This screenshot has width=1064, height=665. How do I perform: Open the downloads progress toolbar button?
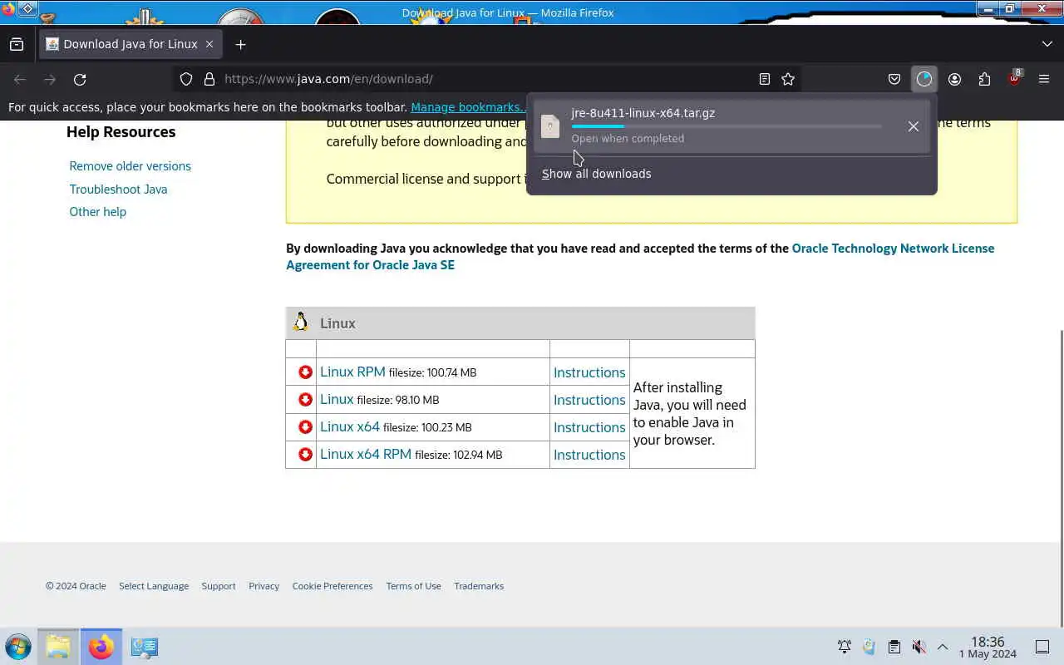click(x=924, y=79)
